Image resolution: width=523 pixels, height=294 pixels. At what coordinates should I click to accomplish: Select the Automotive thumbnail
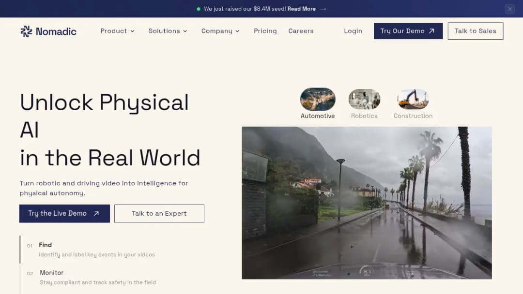tap(318, 99)
